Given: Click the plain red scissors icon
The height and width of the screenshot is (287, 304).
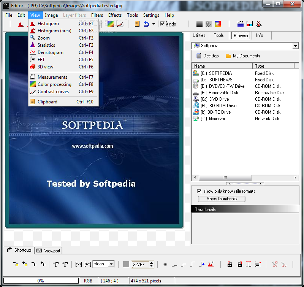Looking at the screenshot, I should (284, 264).
